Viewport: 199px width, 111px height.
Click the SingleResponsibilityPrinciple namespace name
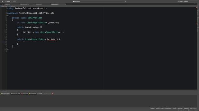pyautogui.click(x=37, y=13)
